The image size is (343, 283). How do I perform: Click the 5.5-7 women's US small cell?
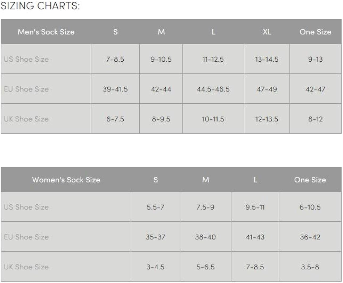[156, 207]
